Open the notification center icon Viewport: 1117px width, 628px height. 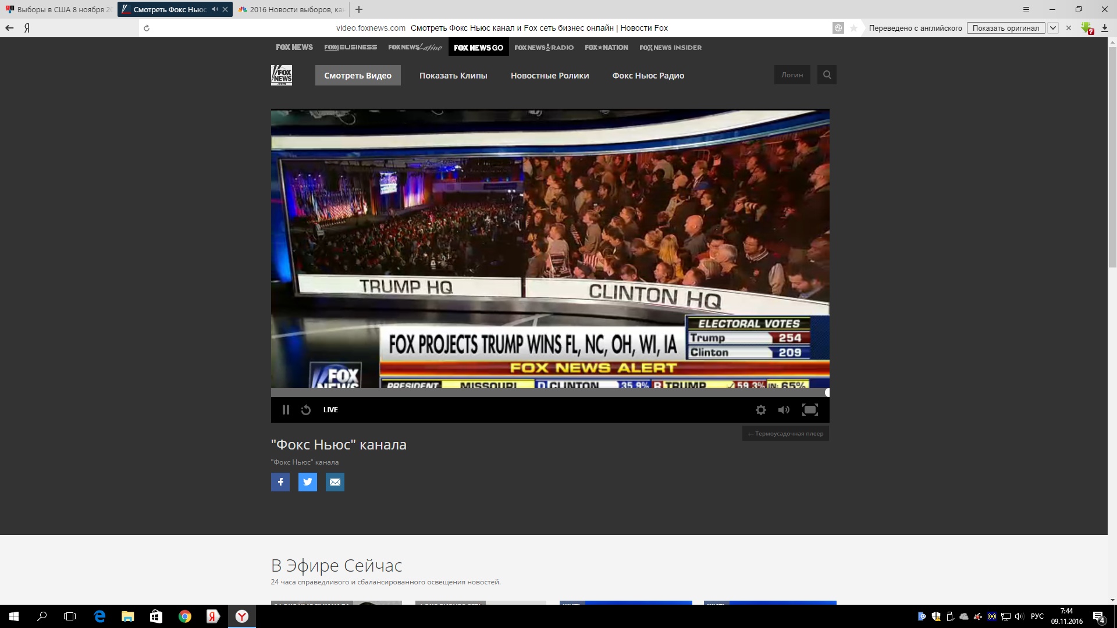(x=1099, y=616)
